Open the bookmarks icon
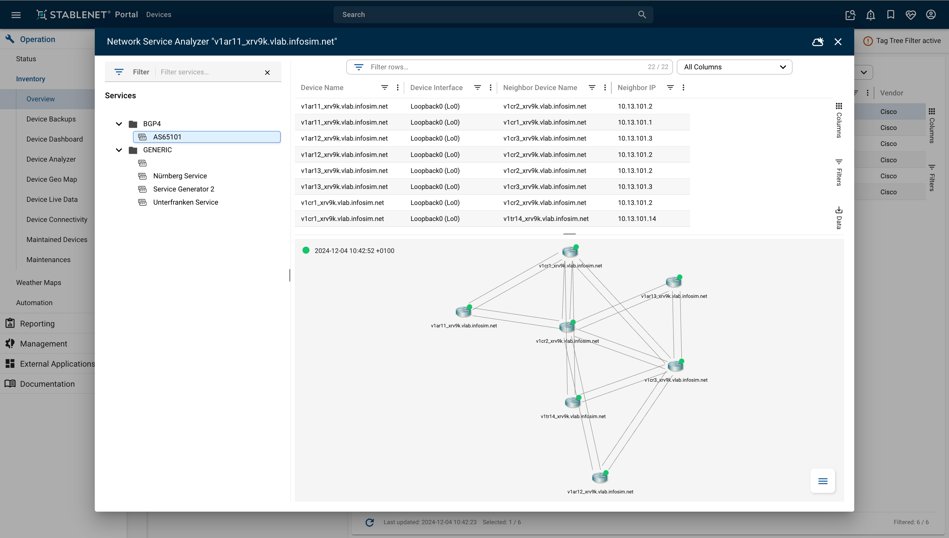 (891, 14)
